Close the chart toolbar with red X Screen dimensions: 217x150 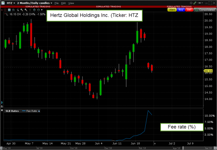[2, 10]
